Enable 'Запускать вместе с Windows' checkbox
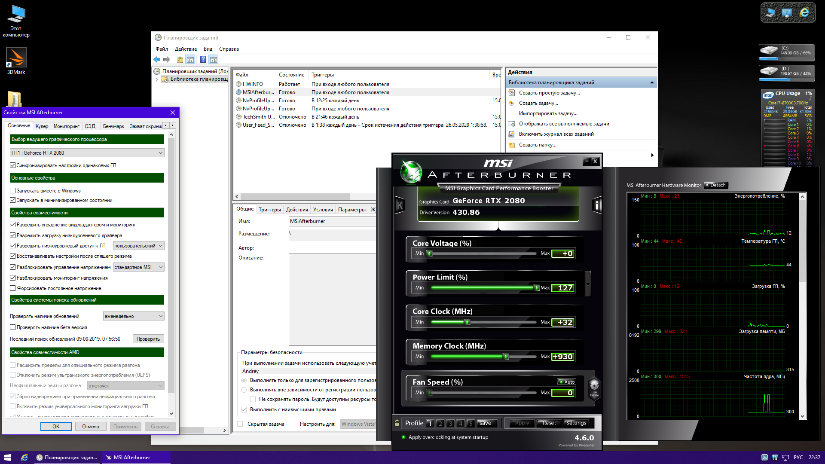Image resolution: width=825 pixels, height=464 pixels. click(x=13, y=191)
